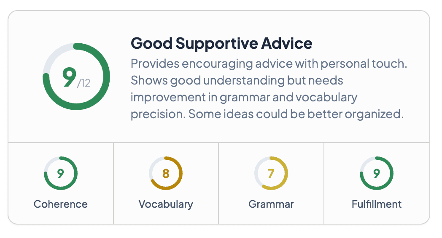Click the number 9 inside Coherence ring
Screen dimensions: 442x238
(x=61, y=173)
